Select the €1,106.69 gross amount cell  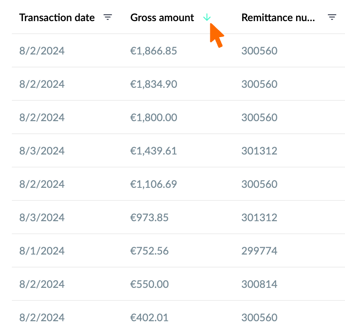[x=154, y=184]
